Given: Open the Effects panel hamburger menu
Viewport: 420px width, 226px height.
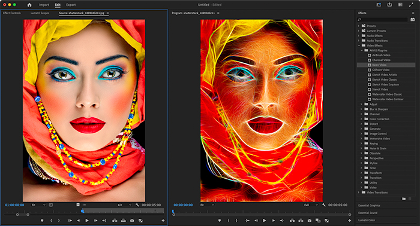Looking at the screenshot, I should point(413,13).
